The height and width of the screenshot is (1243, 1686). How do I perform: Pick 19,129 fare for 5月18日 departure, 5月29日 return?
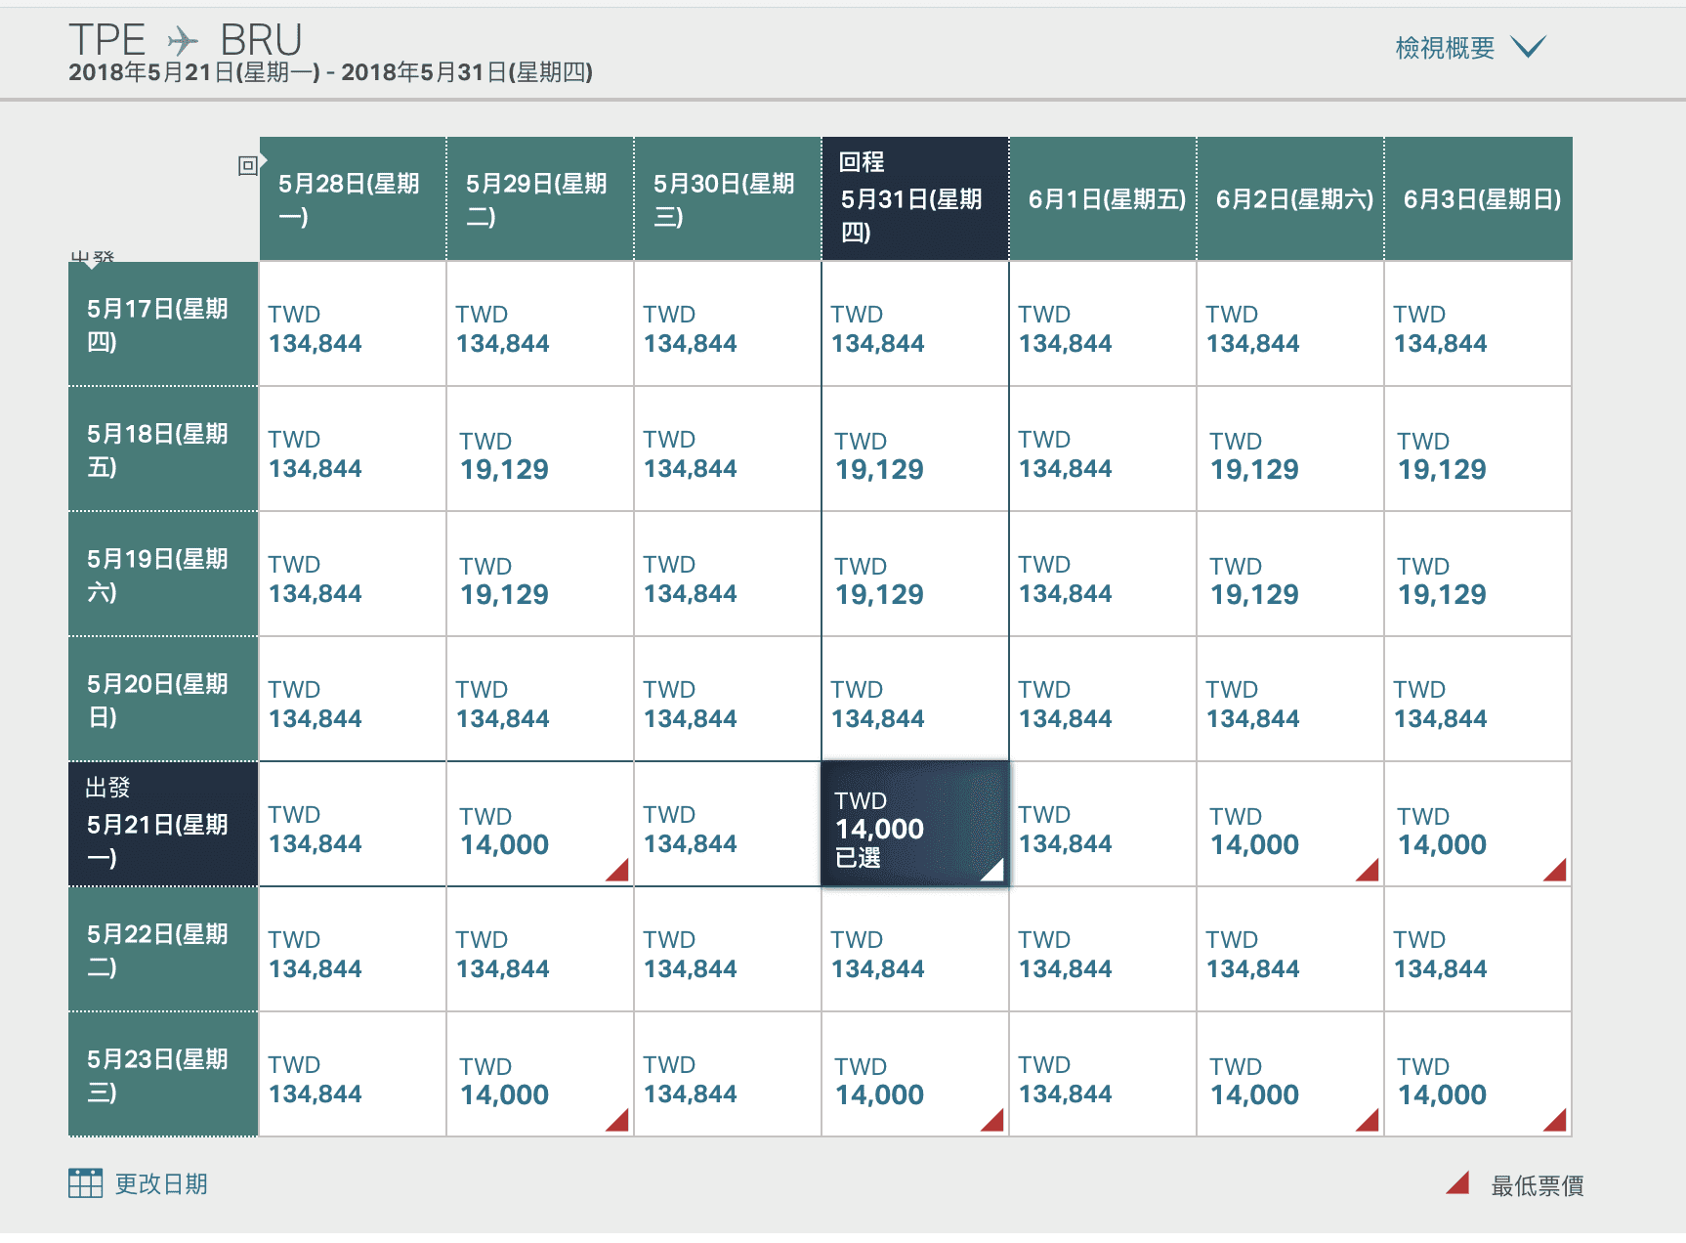coord(540,450)
